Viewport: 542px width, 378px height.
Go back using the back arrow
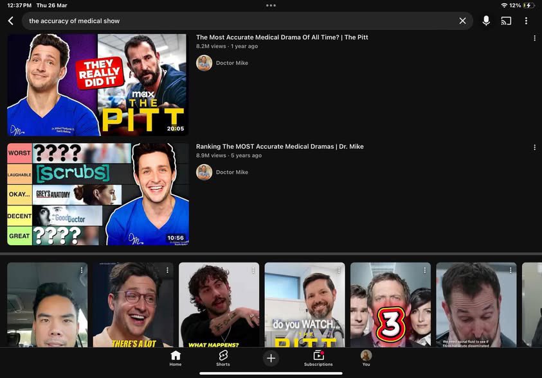point(11,21)
